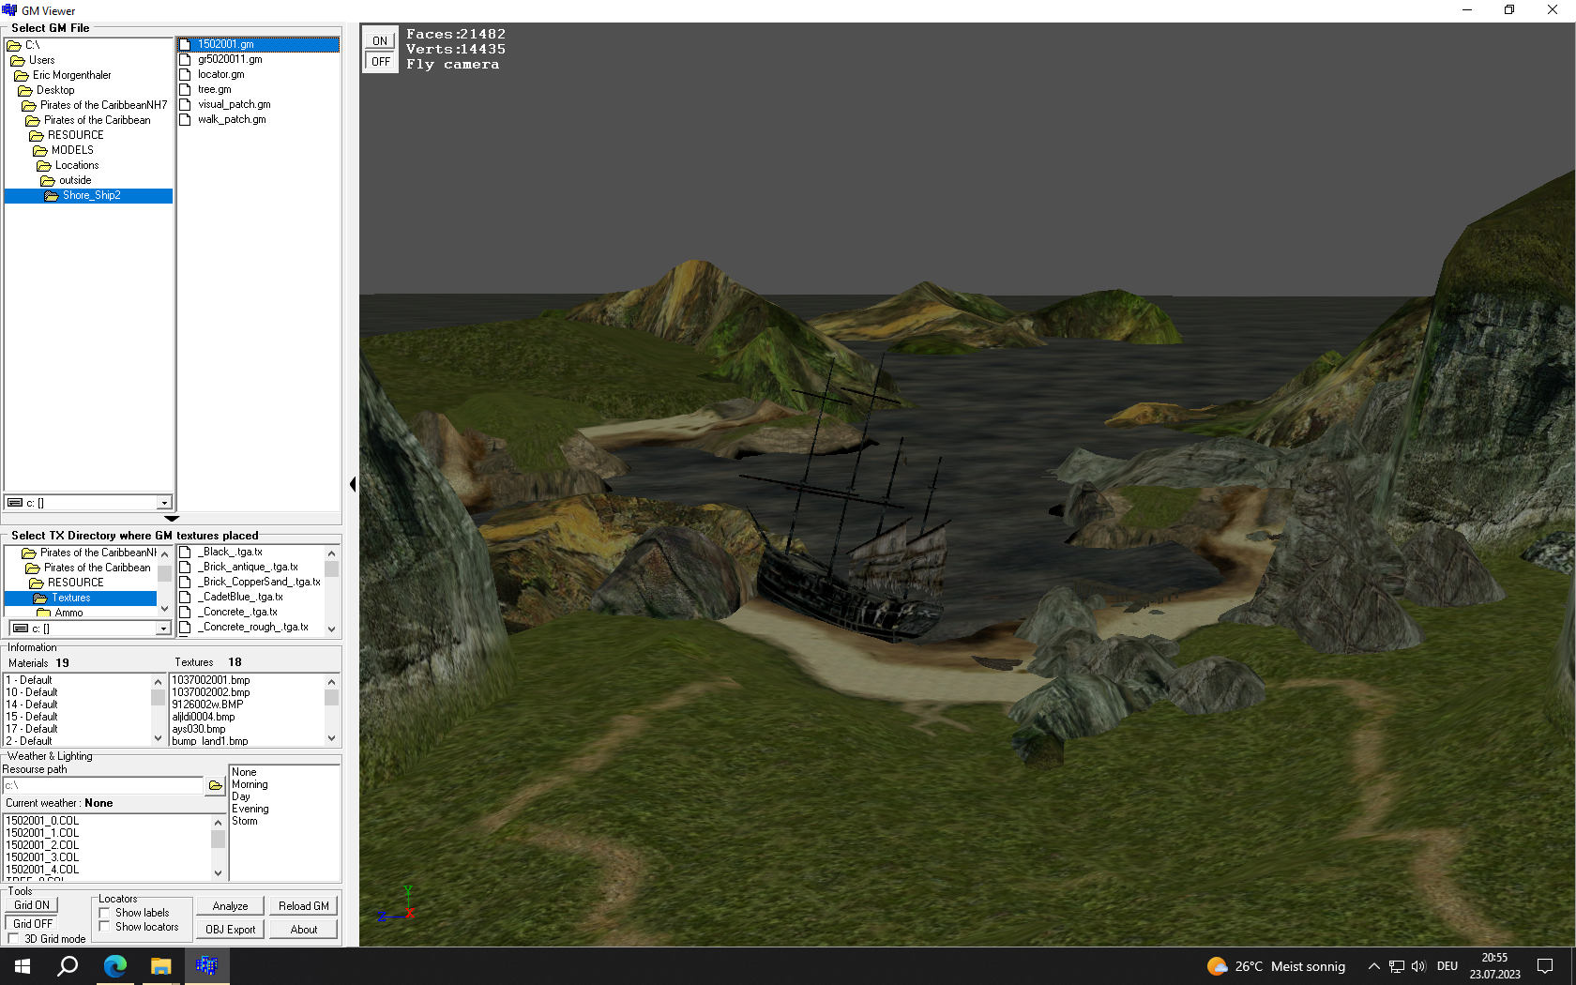
Task: Turn viewport overlay ON
Action: [380, 41]
